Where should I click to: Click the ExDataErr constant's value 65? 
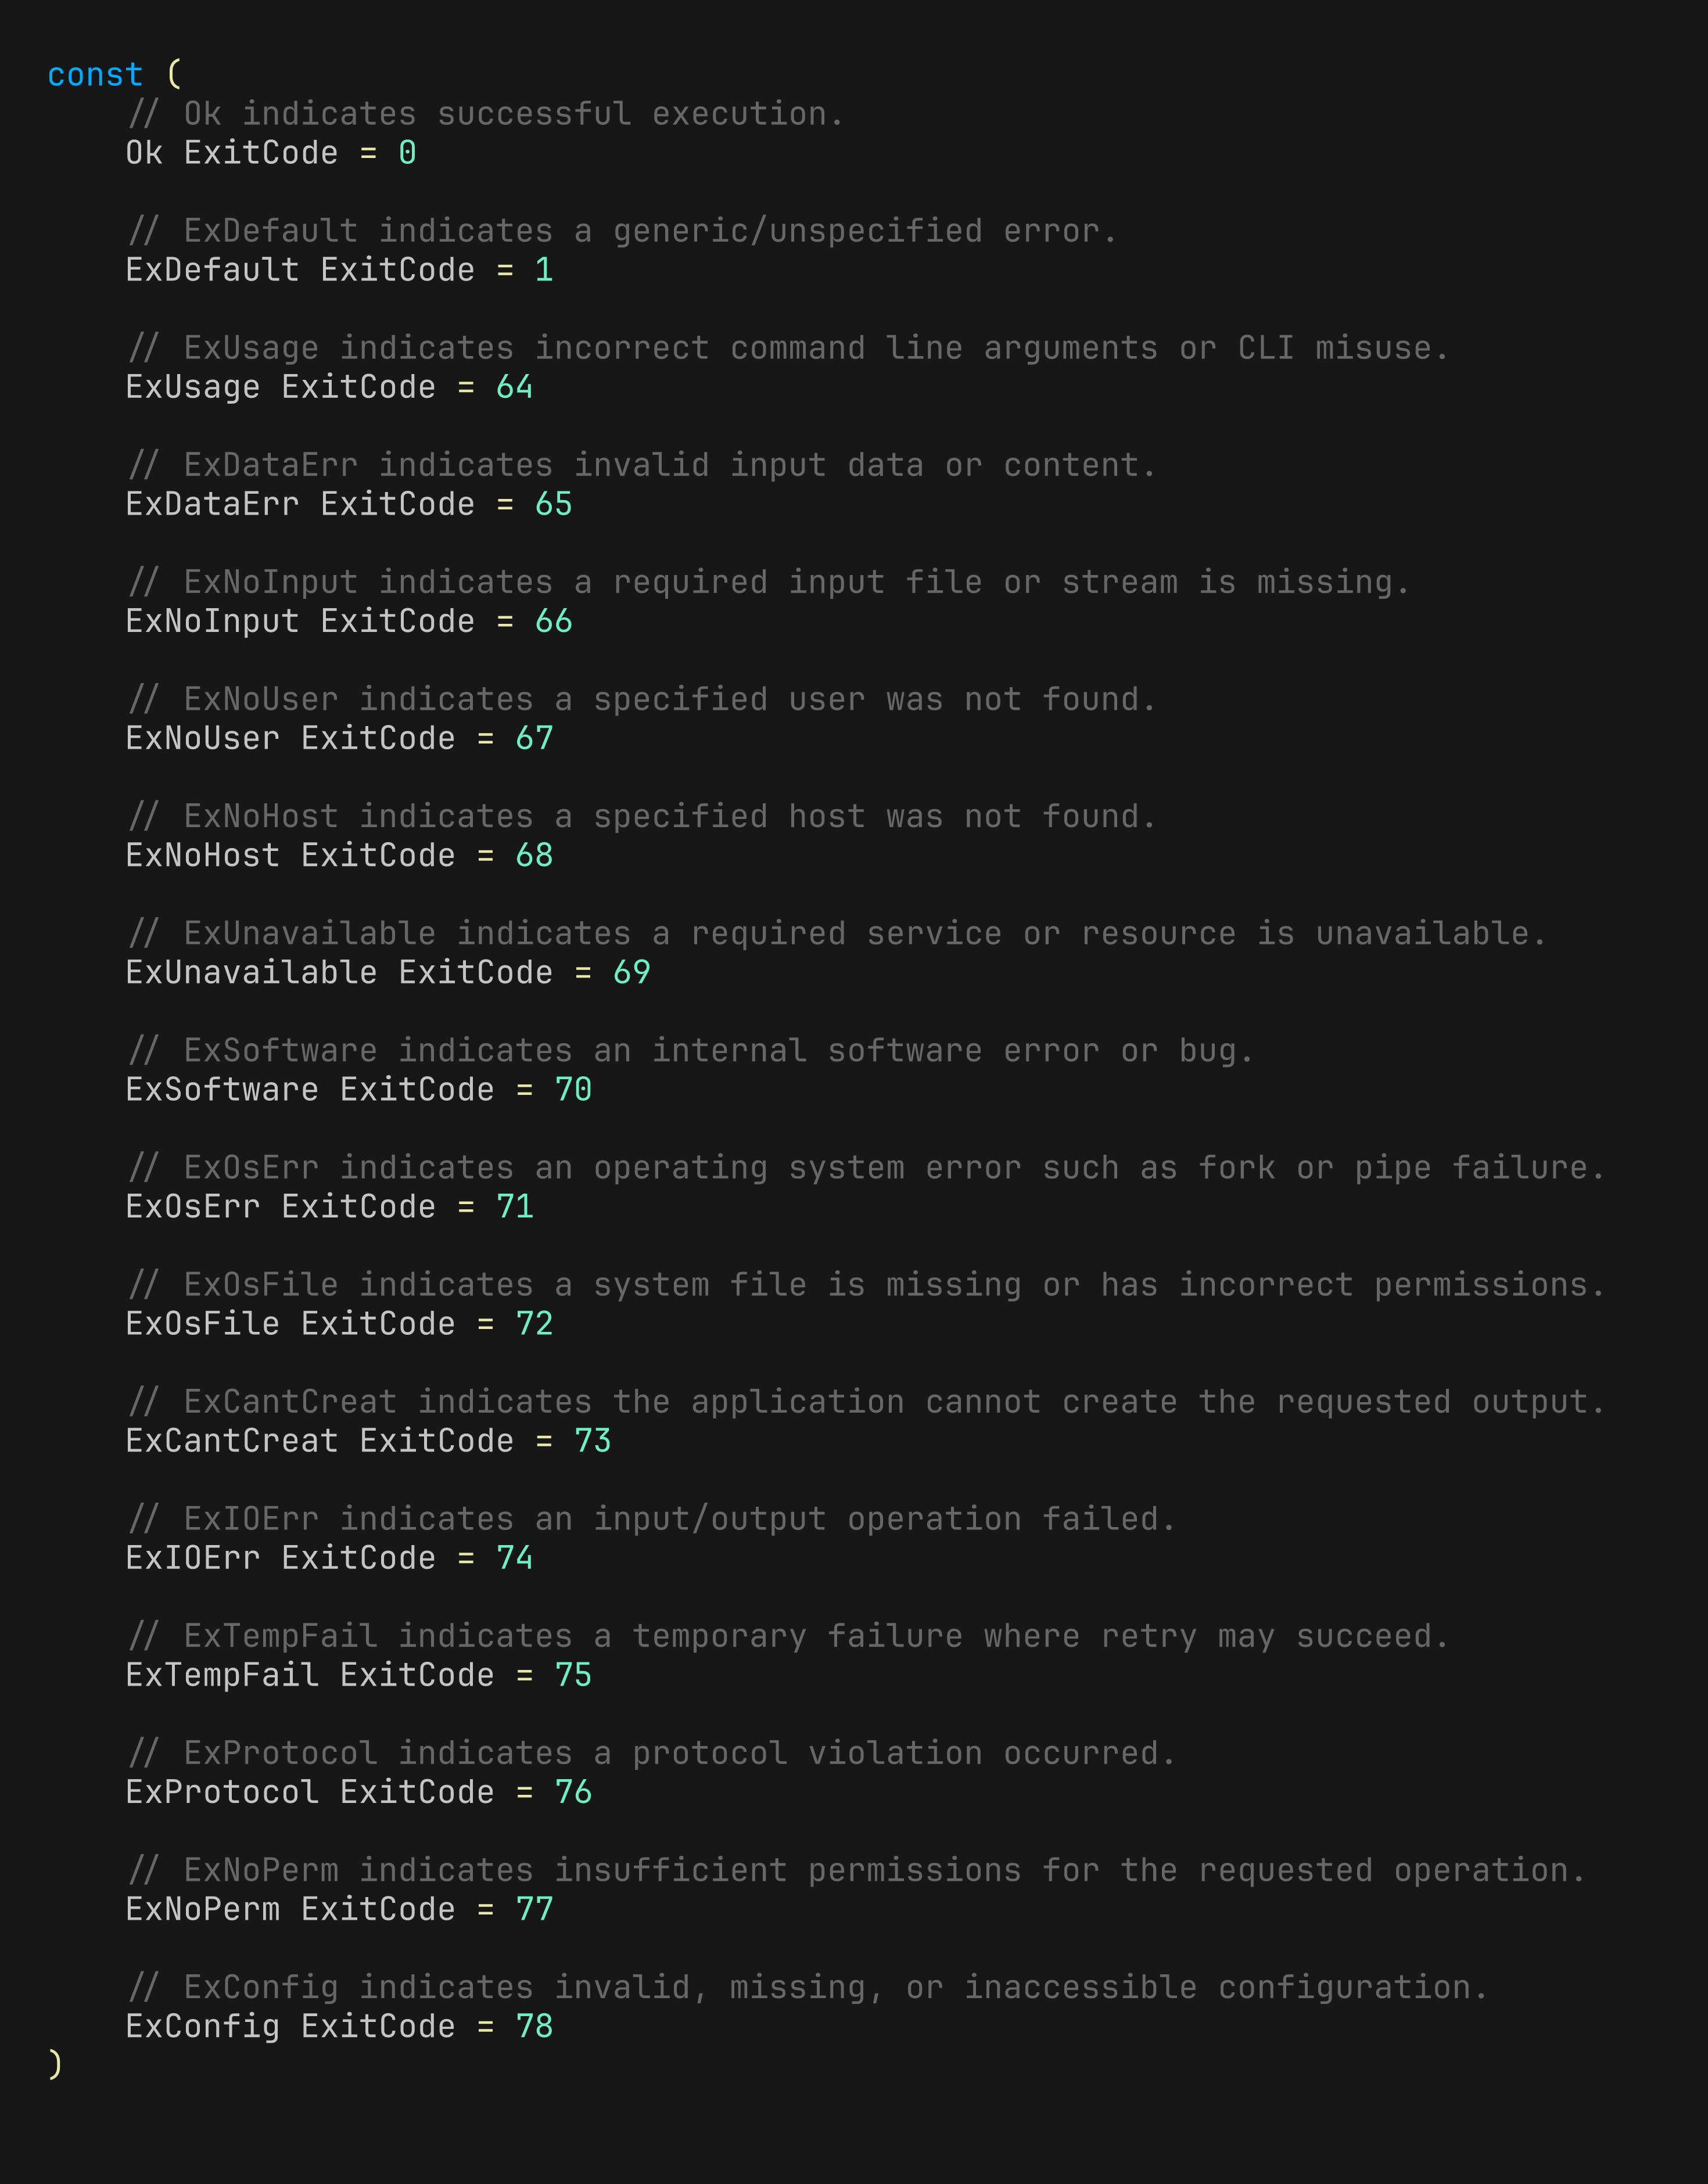553,504
